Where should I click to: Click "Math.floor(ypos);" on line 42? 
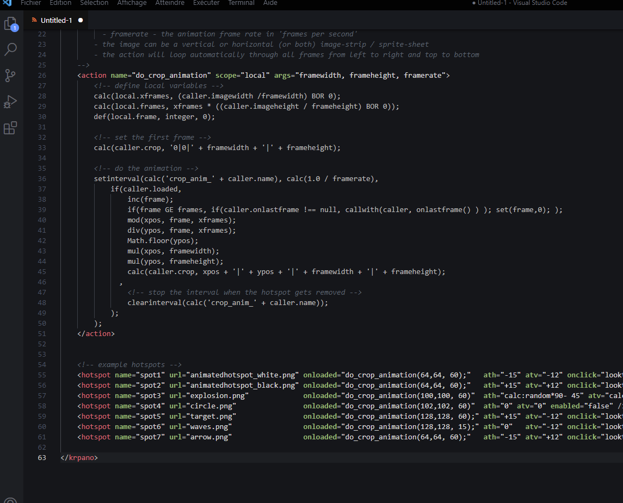tap(163, 240)
